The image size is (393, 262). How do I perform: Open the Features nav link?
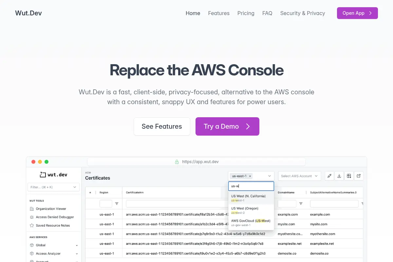tap(219, 13)
